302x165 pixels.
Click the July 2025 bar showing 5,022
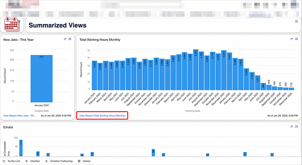[x=196, y=70]
